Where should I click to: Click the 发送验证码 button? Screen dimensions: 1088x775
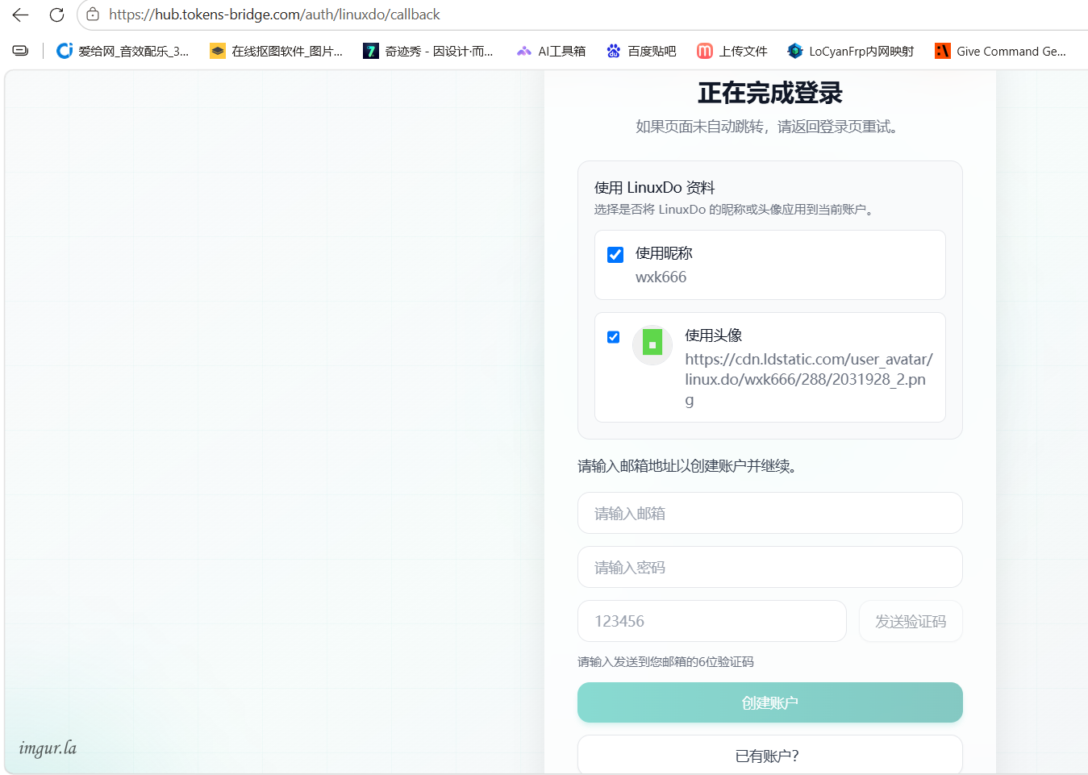(x=911, y=621)
